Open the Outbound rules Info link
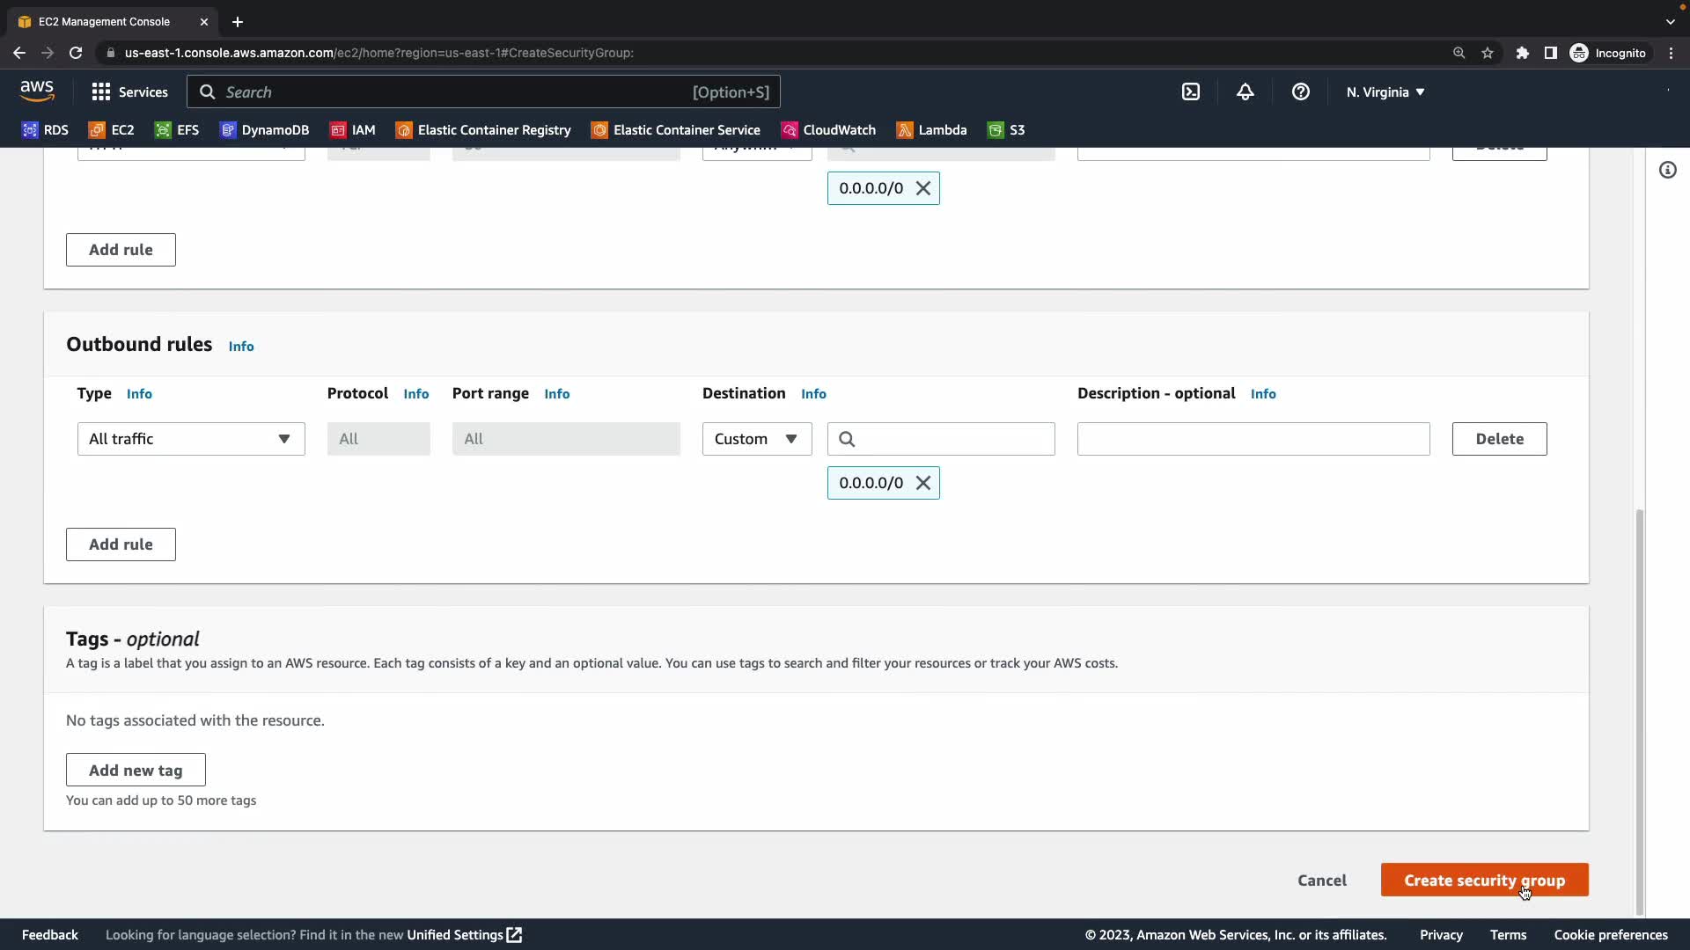 click(x=240, y=347)
